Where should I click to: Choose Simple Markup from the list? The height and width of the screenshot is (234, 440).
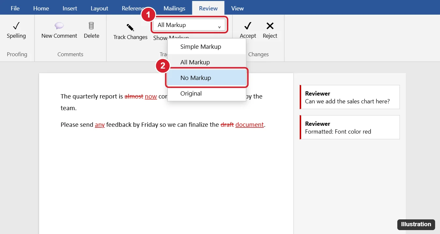click(207, 46)
